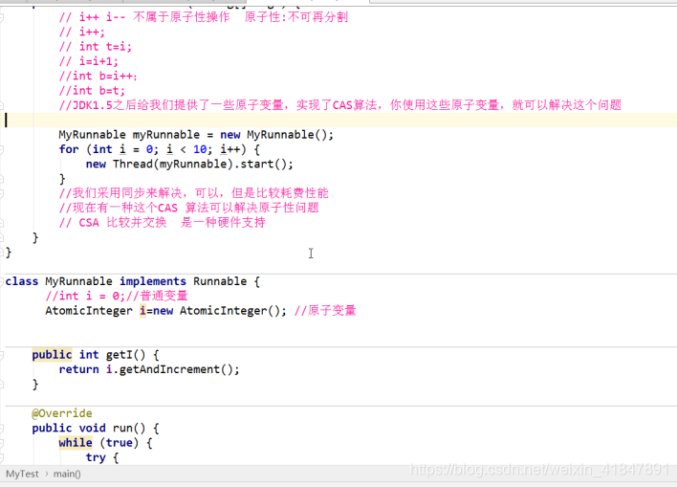Click the 'Runnable' interface name after implements

click(220, 281)
